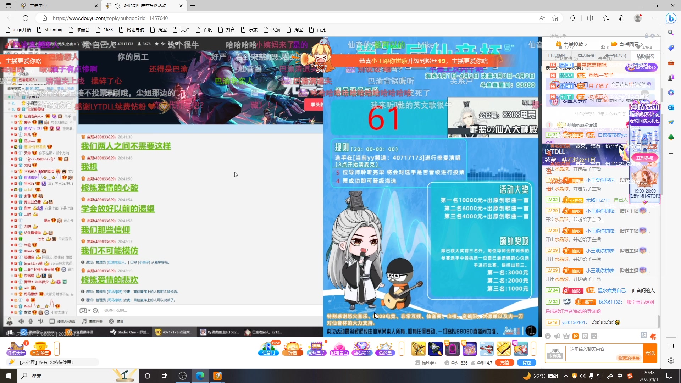This screenshot has width=681, height=383.
Task: Open the csgo开箱 bookmark
Action: 19,30
